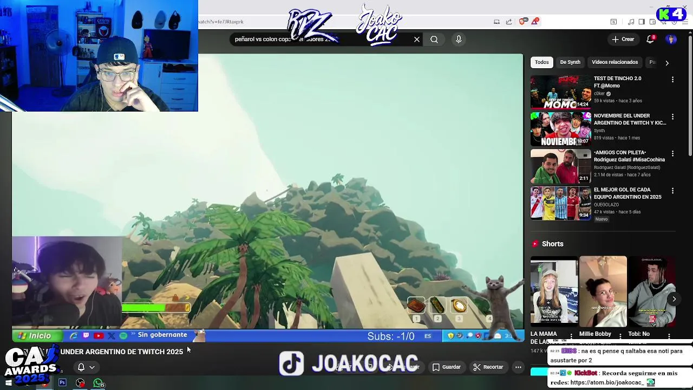Clear the YouTube search box with X
Screen dimensions: 693x390
(417, 39)
